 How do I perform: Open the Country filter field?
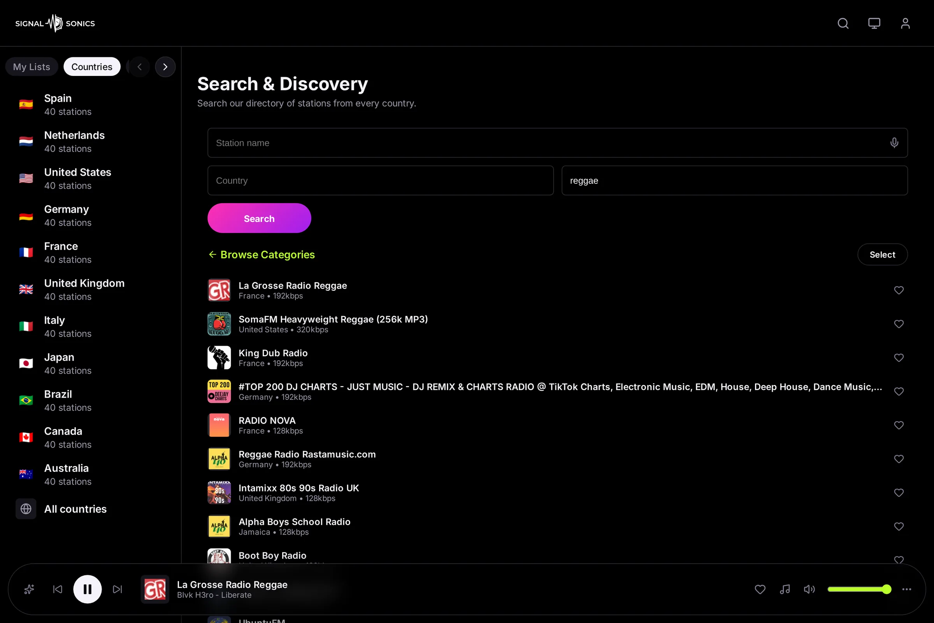(x=381, y=180)
